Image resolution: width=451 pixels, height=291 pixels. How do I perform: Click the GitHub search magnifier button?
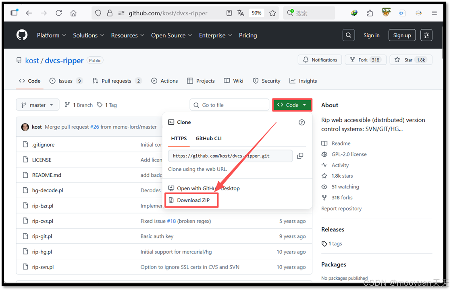point(348,35)
